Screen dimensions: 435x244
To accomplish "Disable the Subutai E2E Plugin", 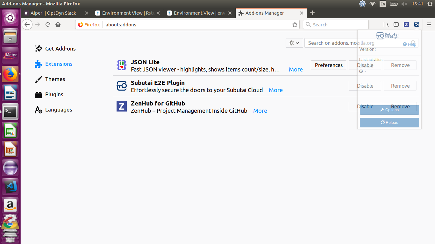I will point(365,86).
